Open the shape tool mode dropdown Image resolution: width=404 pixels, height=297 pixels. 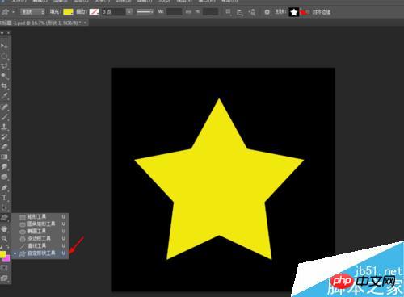coord(32,12)
